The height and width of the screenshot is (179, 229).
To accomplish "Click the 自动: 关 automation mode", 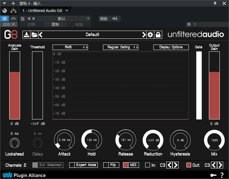I will 9,25.
